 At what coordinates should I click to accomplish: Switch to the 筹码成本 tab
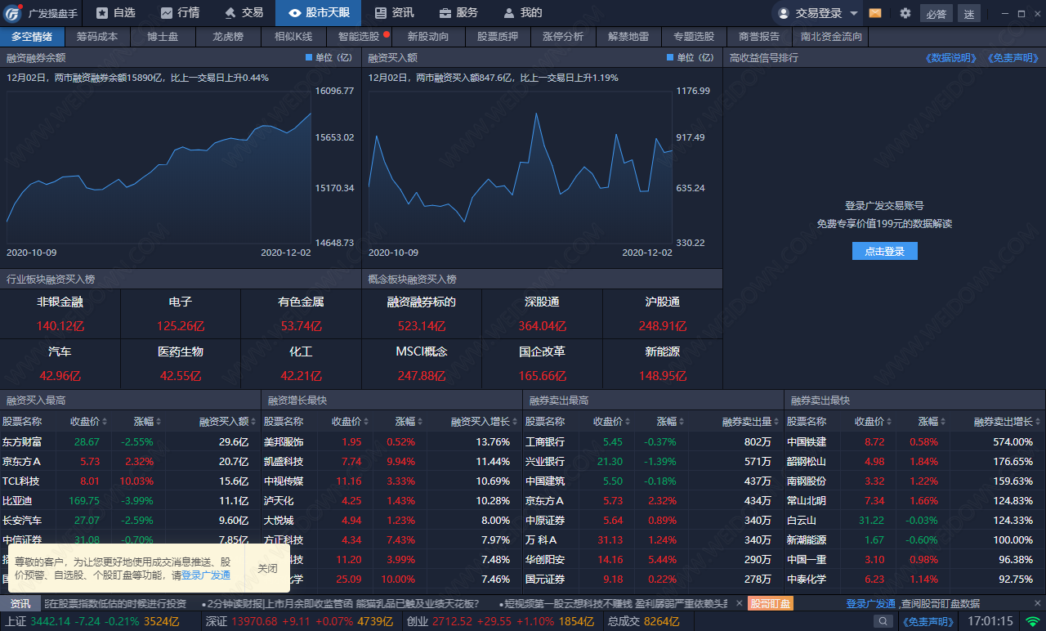pyautogui.click(x=97, y=37)
